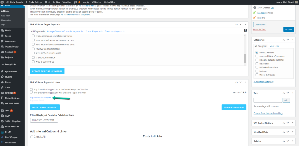This screenshot has height=146, width=299.
Task: Uncheck the Product Reviews category
Action: (x=257, y=52)
